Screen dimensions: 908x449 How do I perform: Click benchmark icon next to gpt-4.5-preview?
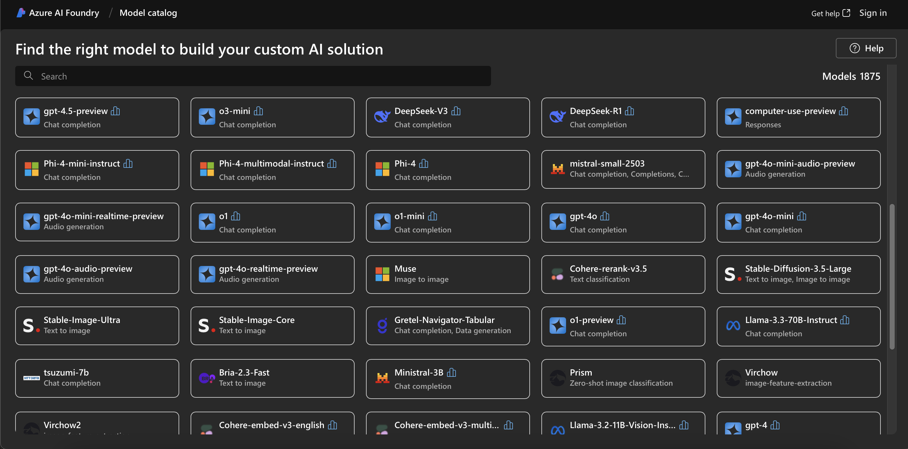(115, 111)
